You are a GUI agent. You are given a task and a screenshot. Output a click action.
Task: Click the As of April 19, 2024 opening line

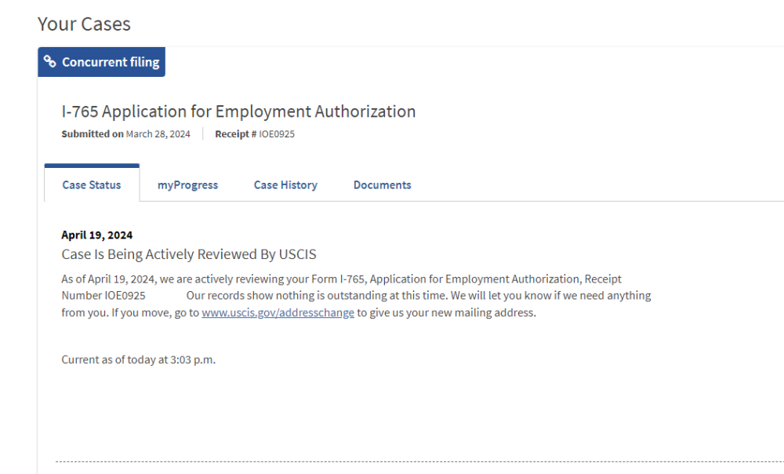coord(342,279)
